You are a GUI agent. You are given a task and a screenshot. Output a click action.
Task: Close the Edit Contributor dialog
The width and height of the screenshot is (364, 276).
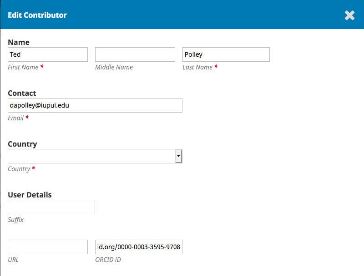pos(349,15)
